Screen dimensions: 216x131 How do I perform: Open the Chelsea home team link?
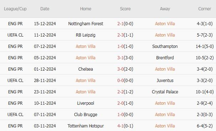86,69
